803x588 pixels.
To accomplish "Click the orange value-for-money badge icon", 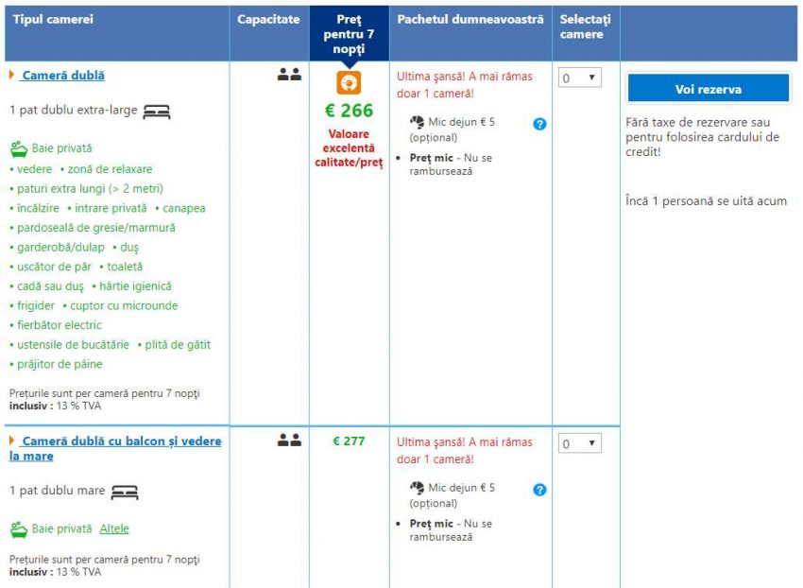I will click(349, 82).
